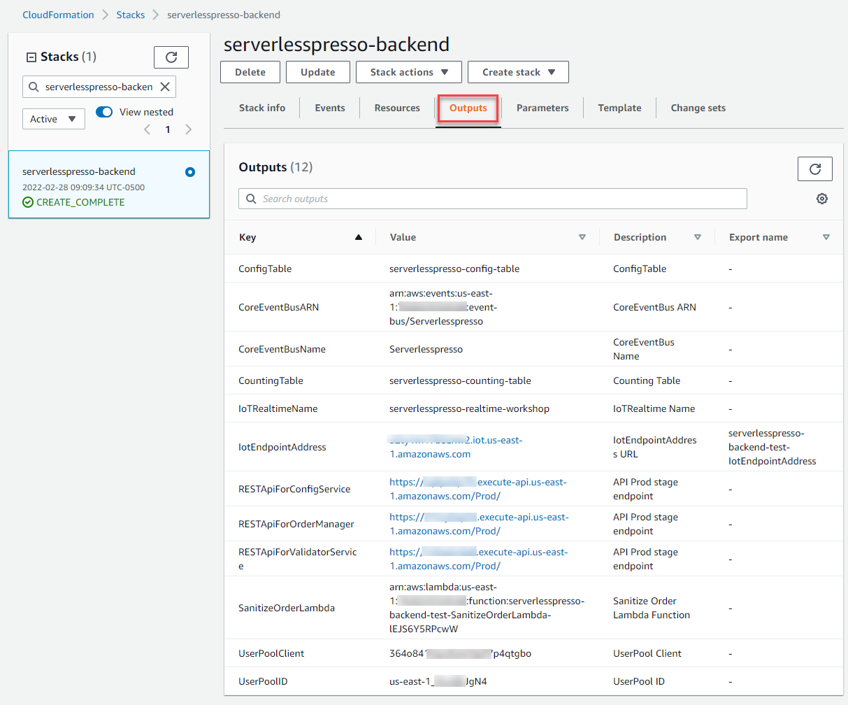This screenshot has width=848, height=705.
Task: Click the SanitizeOrderLambda key cell
Action: (x=287, y=608)
